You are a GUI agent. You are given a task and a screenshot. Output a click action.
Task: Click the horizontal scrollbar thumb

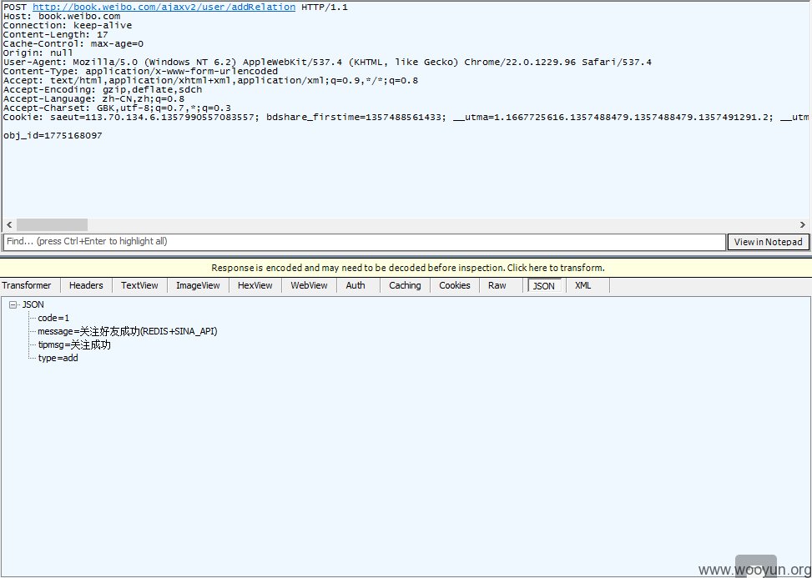tap(52, 224)
